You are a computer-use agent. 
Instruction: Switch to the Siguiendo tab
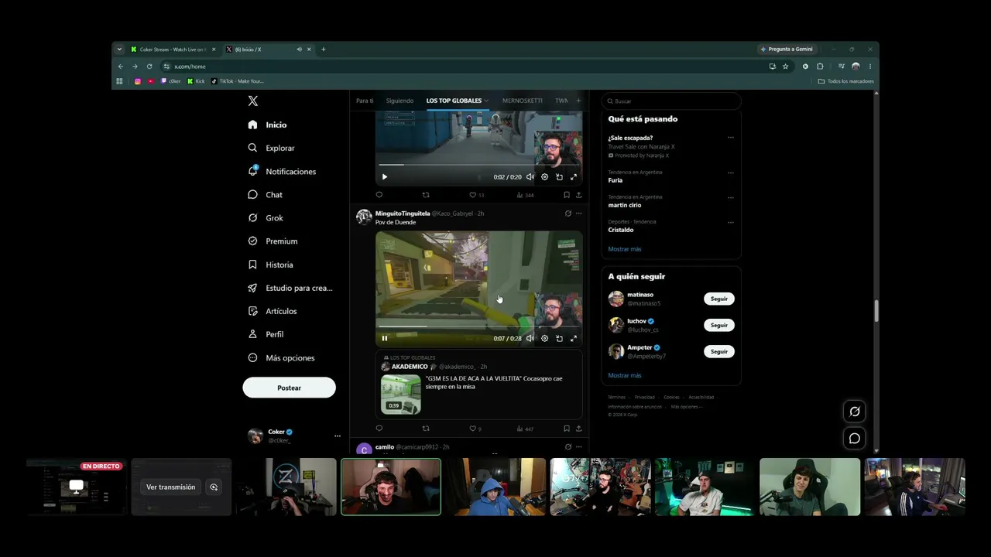click(x=399, y=101)
